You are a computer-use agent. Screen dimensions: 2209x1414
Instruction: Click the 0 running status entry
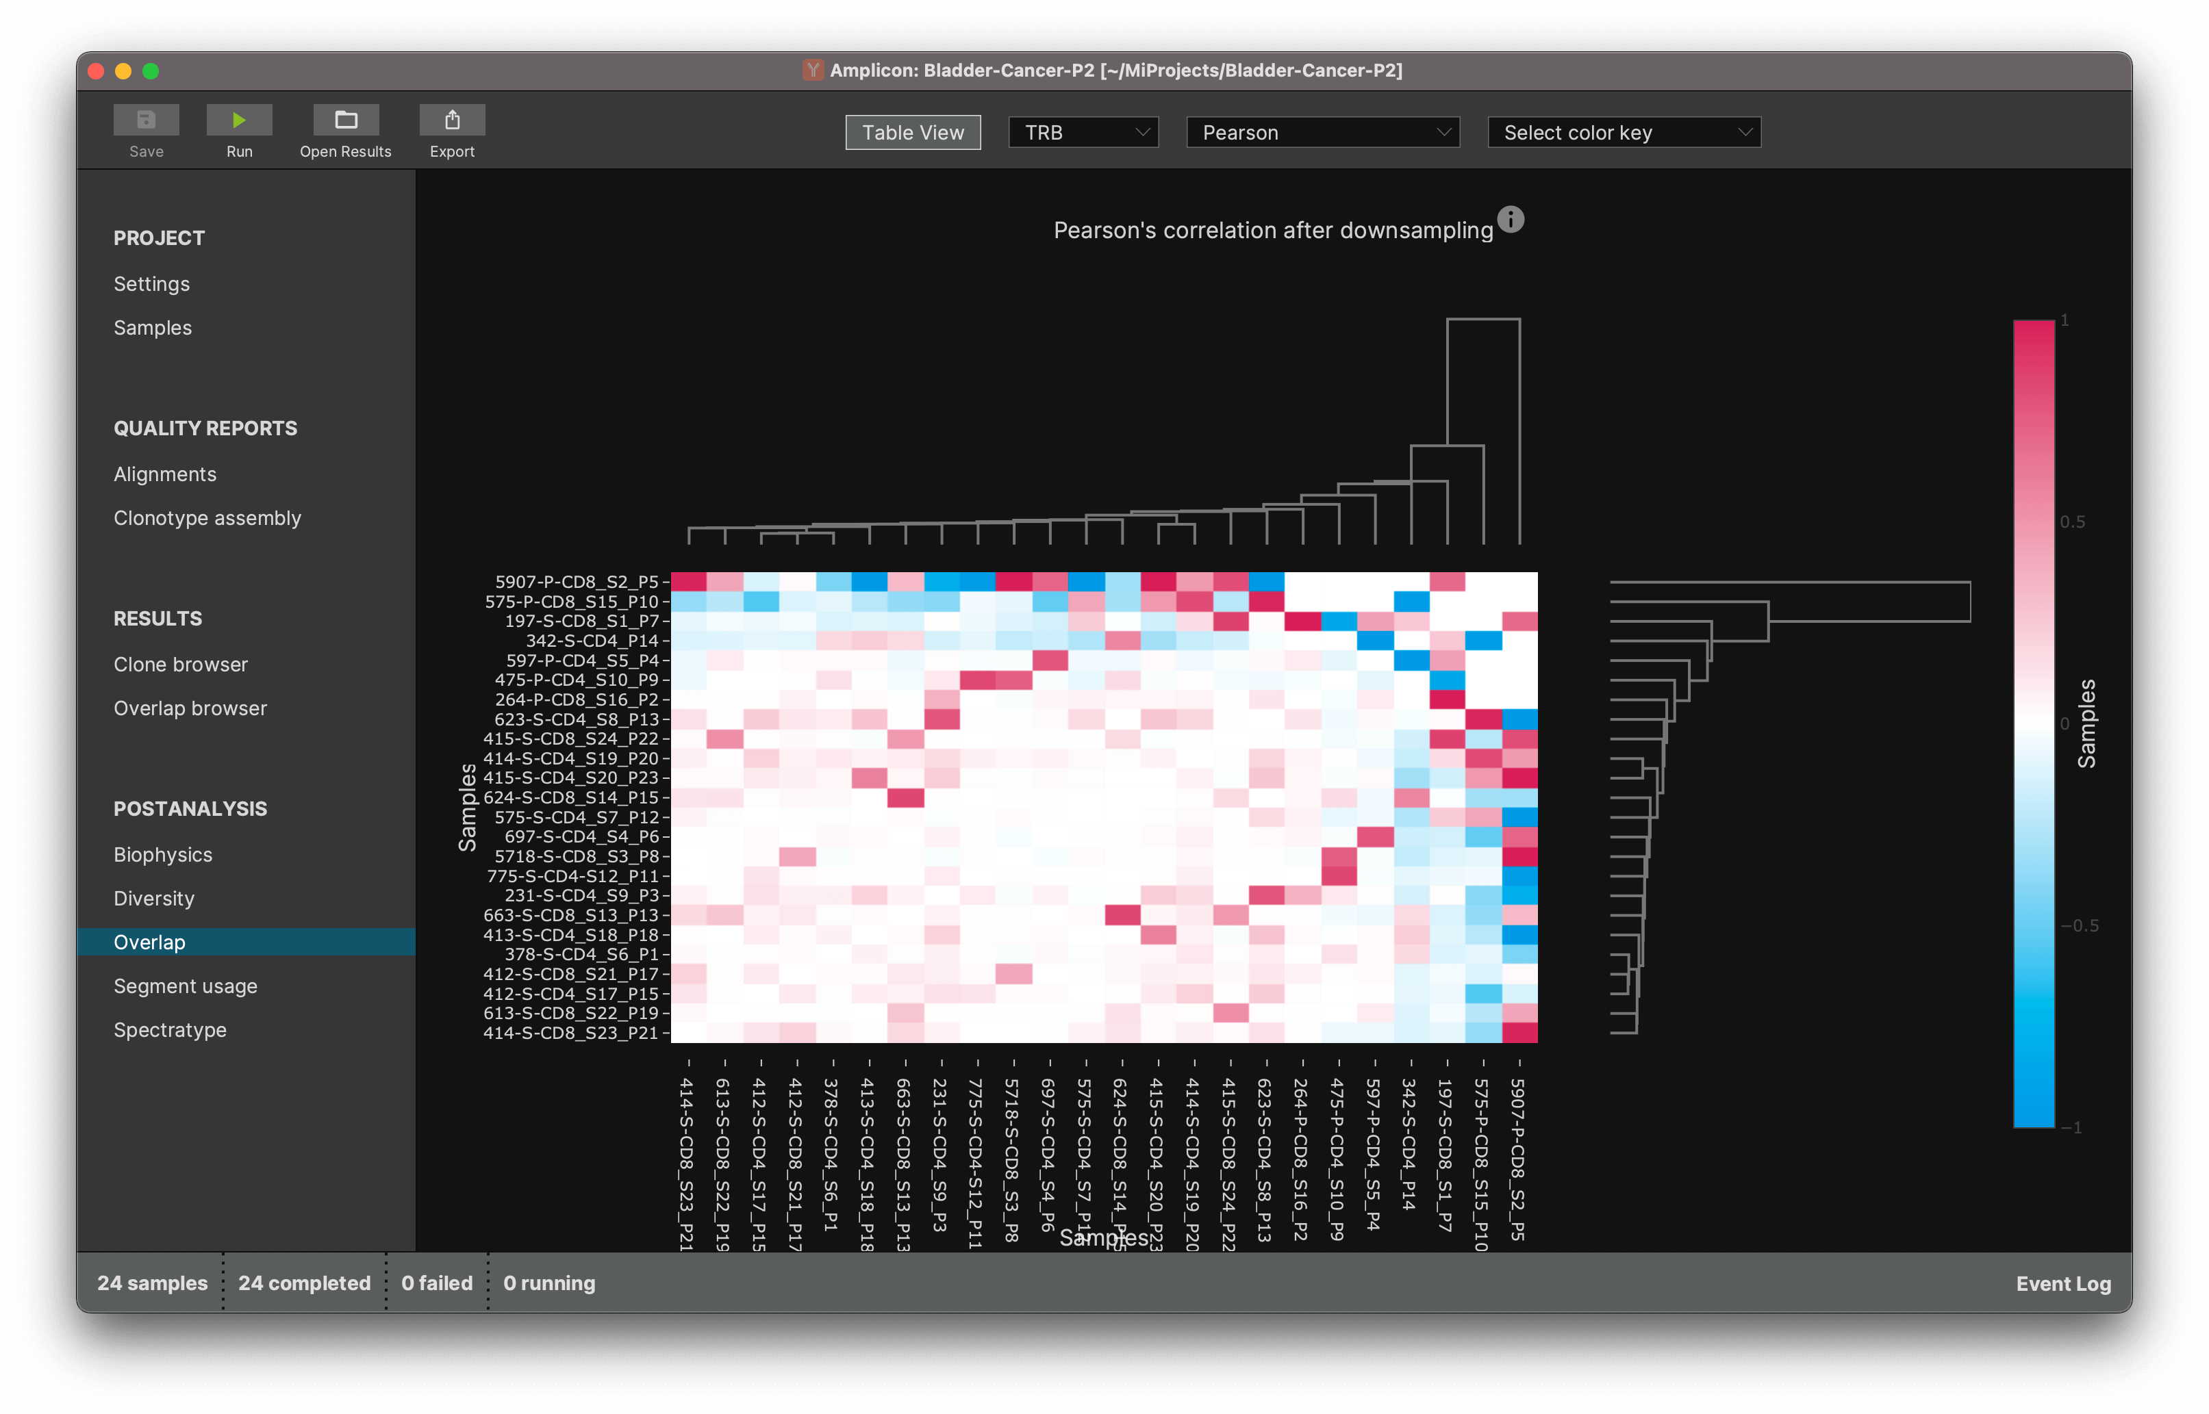point(549,1283)
